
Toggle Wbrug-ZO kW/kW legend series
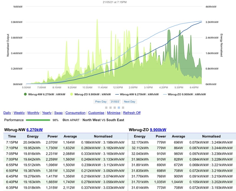coord(91,94)
